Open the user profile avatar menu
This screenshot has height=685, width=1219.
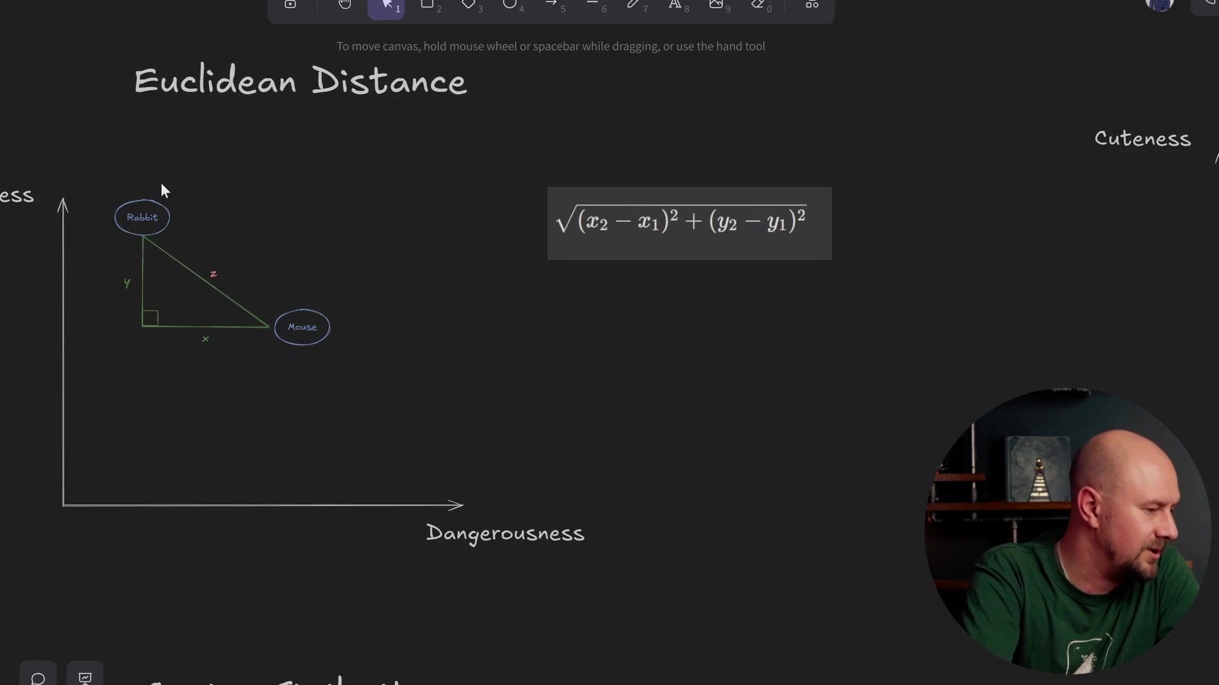click(1158, 5)
